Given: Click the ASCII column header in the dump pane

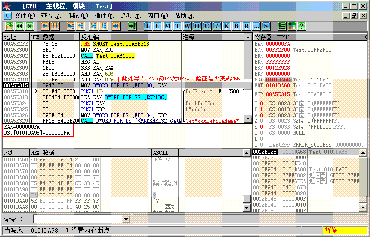Looking at the screenshot, I should tap(165, 153).
